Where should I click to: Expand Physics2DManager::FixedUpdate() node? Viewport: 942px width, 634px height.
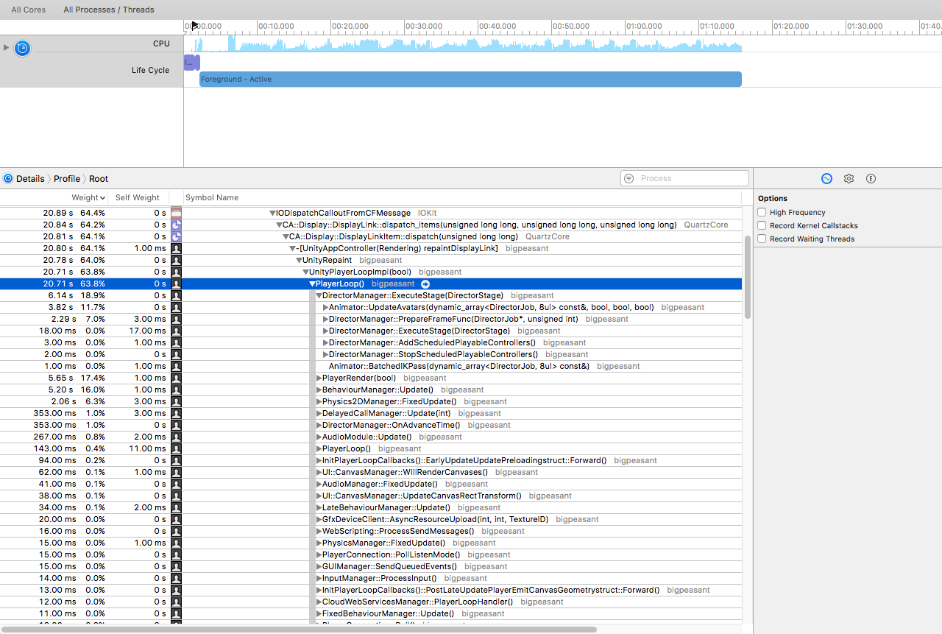(319, 401)
